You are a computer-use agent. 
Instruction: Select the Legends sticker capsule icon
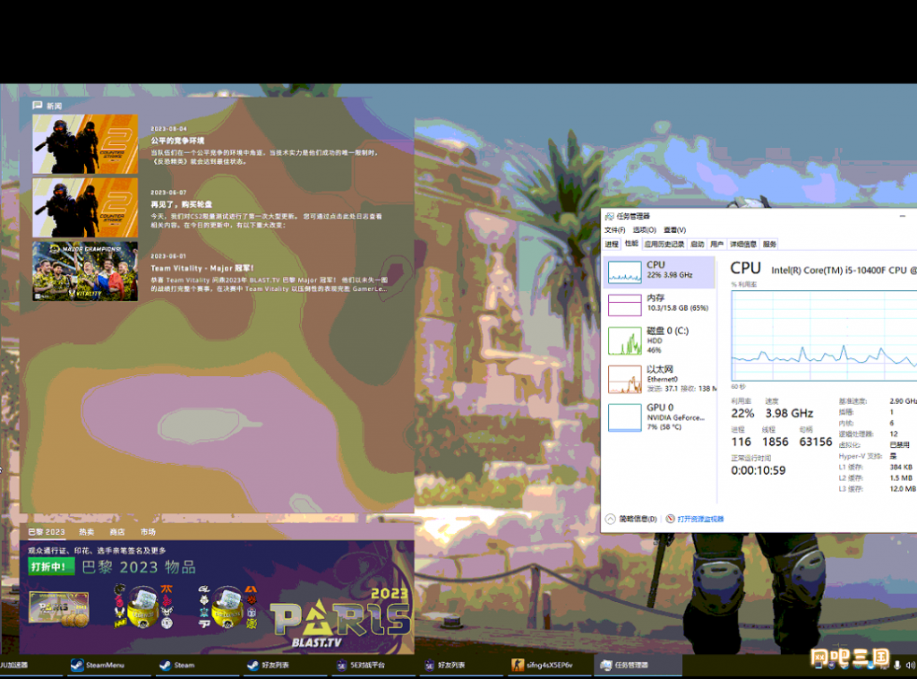pos(142,606)
